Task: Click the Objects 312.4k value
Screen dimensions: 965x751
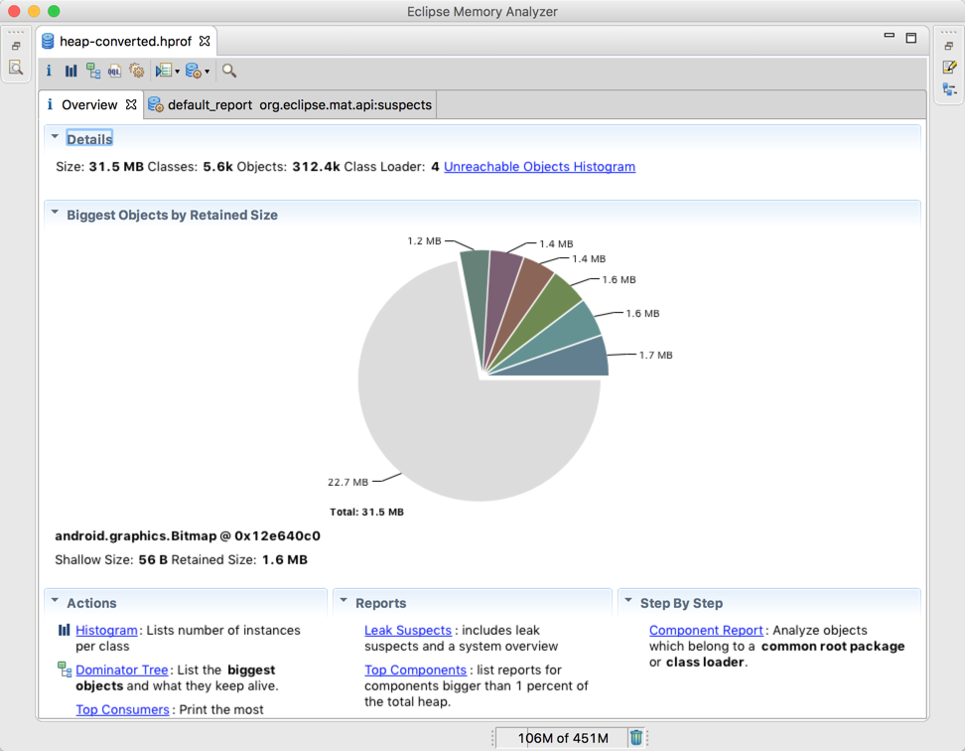Action: tap(316, 167)
